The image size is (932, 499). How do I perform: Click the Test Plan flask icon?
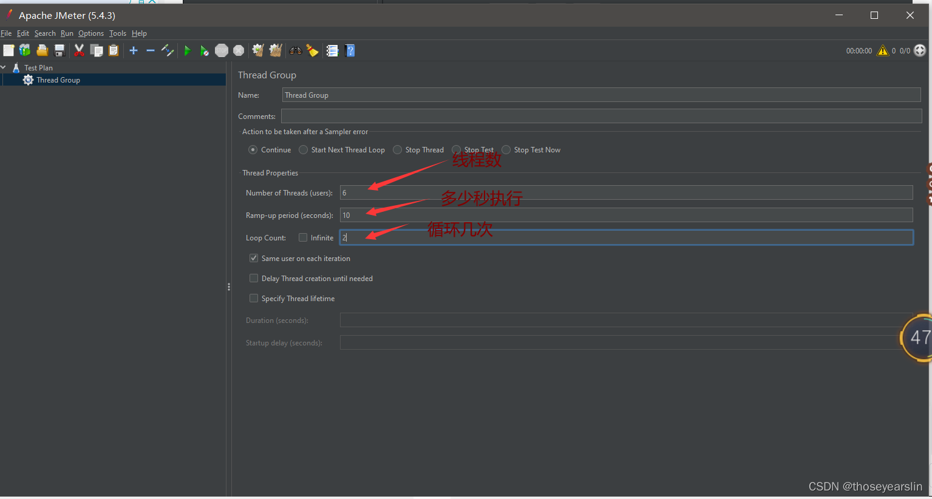(x=16, y=67)
